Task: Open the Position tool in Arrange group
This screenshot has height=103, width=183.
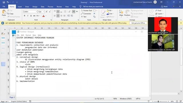Action: 127,13
